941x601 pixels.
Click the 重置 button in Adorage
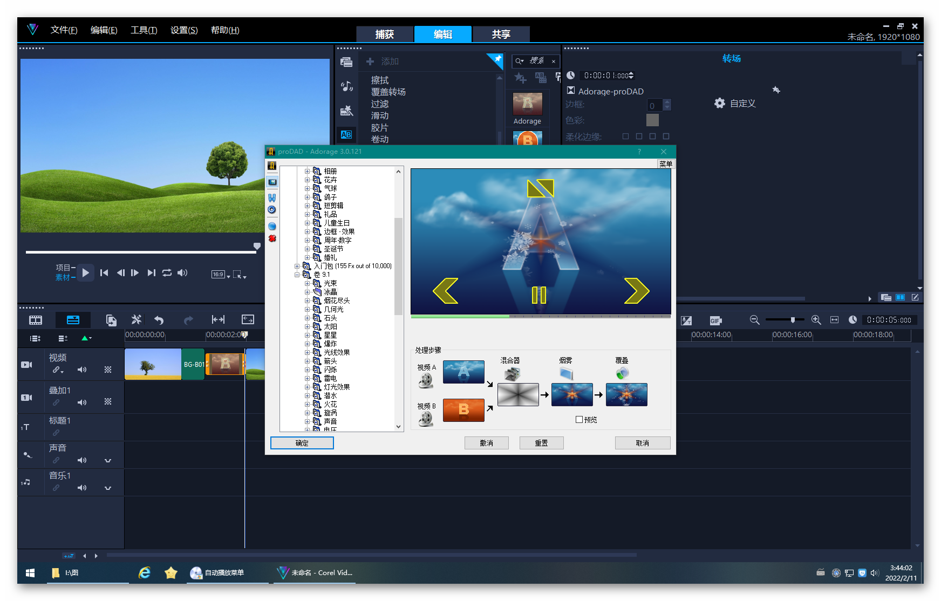click(x=541, y=443)
